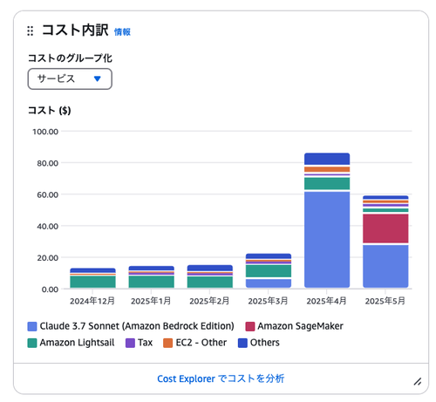This screenshot has height=402, width=436.
Task: Click the 2025年5月 bar's green Lightsail segment
Action: click(385, 210)
